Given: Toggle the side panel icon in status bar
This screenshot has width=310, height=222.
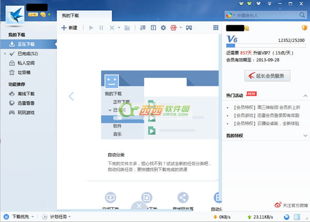Looking at the screenshot, I should click(297, 217).
